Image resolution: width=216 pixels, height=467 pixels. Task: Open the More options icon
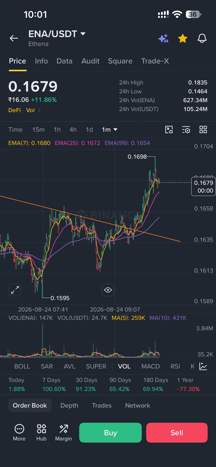point(19,433)
